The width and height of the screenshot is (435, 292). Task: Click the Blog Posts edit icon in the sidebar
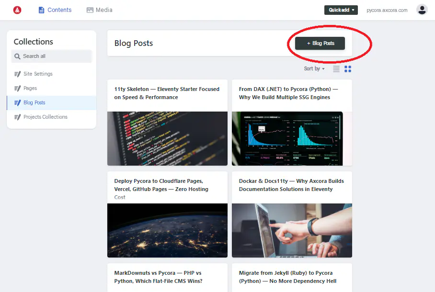[17, 103]
